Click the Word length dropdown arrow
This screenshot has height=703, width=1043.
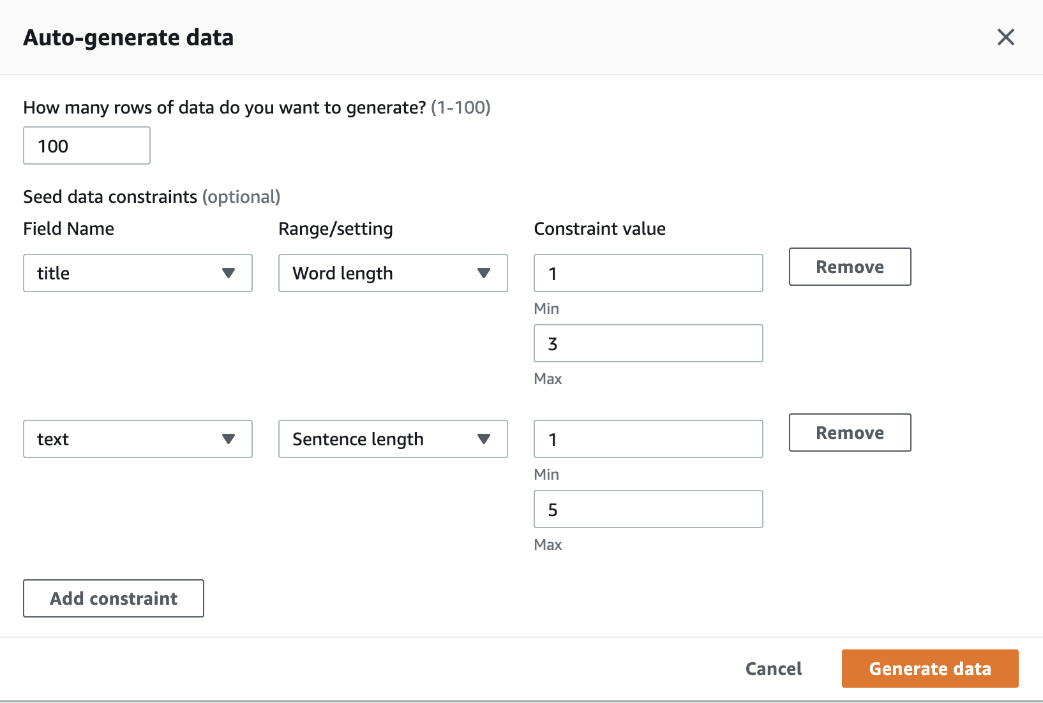(484, 273)
